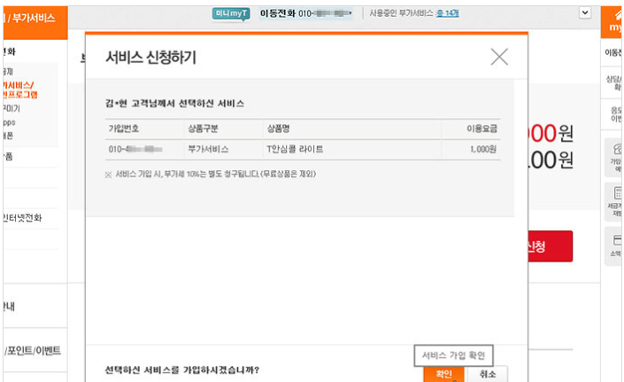This screenshot has width=624, height=382.
Task: Click the 선택하신 서비스를 가입하시겠습니까 prompt
Action: tap(181, 370)
